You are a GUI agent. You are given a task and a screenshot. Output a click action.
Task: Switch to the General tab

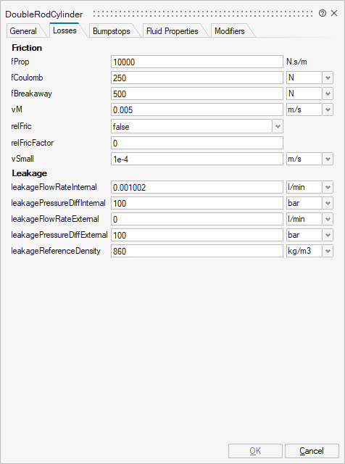23,31
